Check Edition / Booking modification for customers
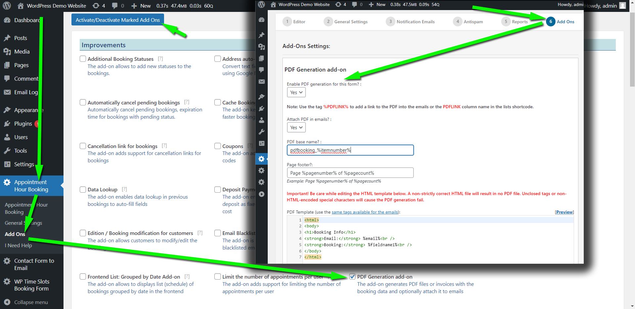The height and width of the screenshot is (309, 635). (83, 233)
